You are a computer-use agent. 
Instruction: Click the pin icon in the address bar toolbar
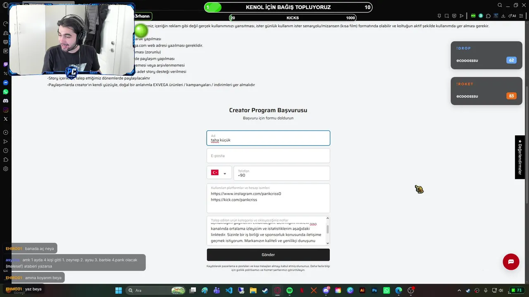[x=439, y=16]
